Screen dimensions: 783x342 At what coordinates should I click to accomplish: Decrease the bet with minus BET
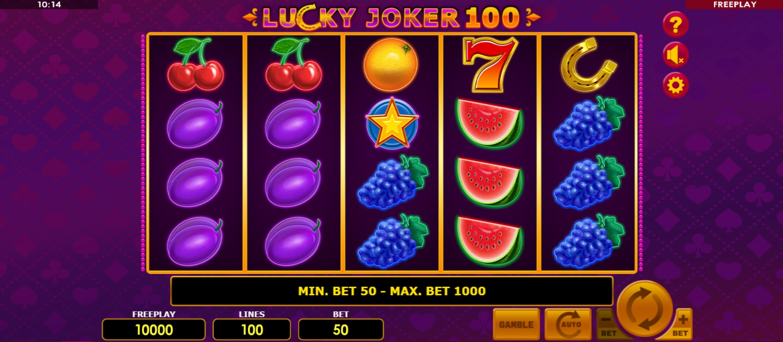click(607, 324)
